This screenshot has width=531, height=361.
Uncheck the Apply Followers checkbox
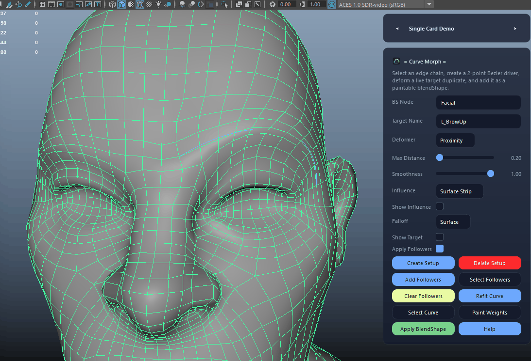[x=440, y=249]
